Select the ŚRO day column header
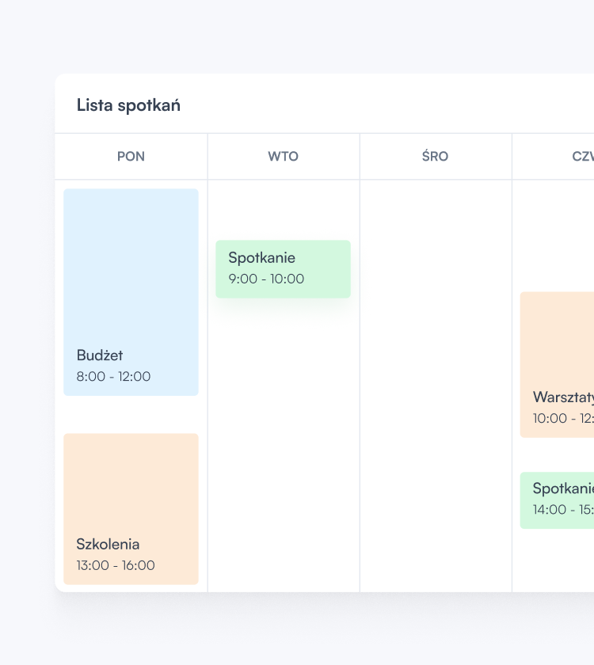Screen dimensions: 594x665 tap(436, 157)
